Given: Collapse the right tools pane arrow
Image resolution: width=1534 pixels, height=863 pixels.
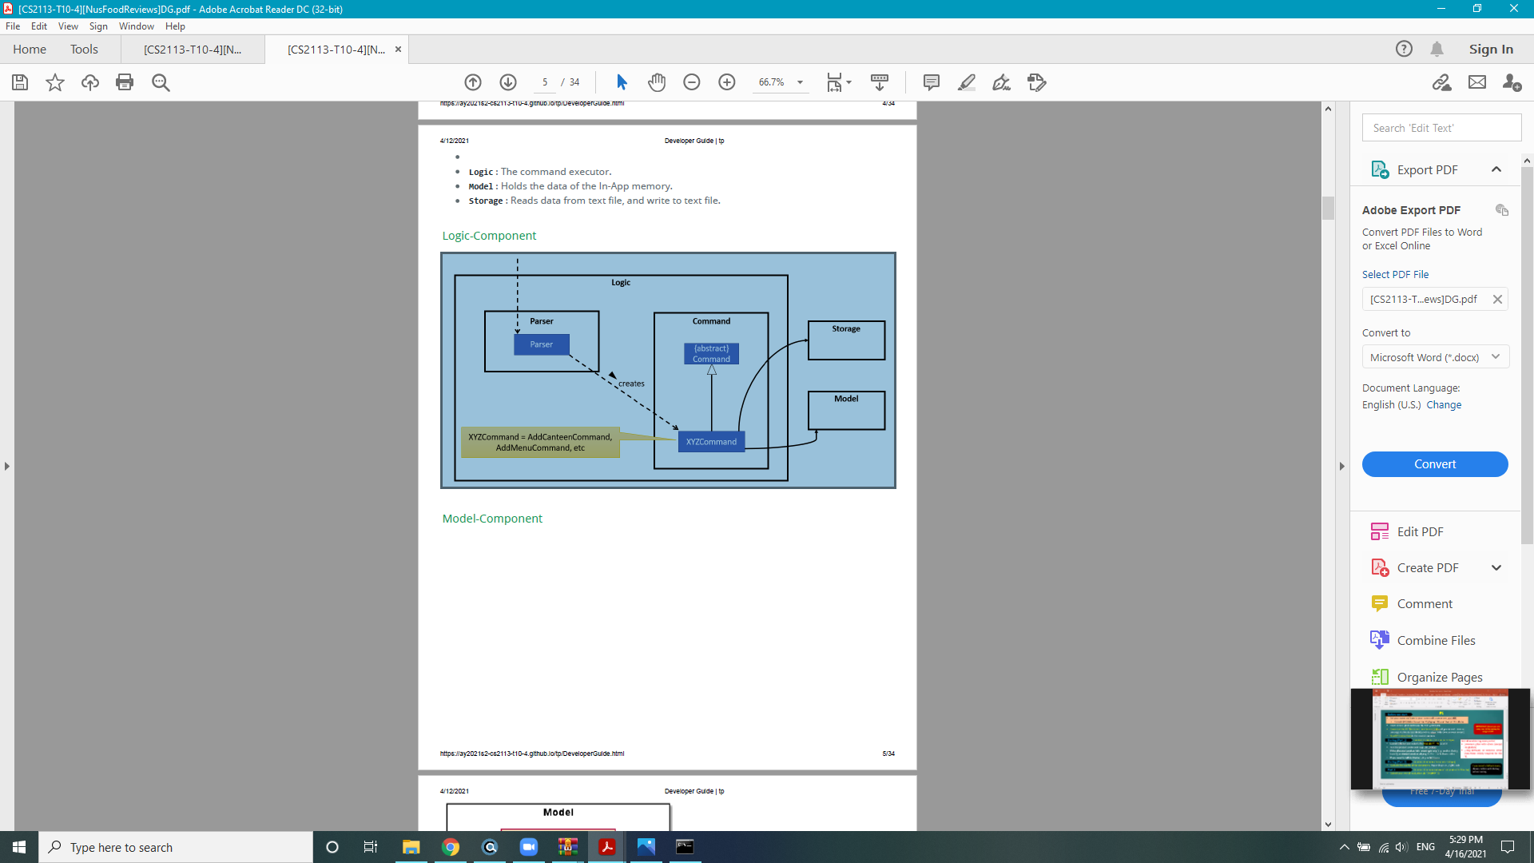Looking at the screenshot, I should point(1342,466).
